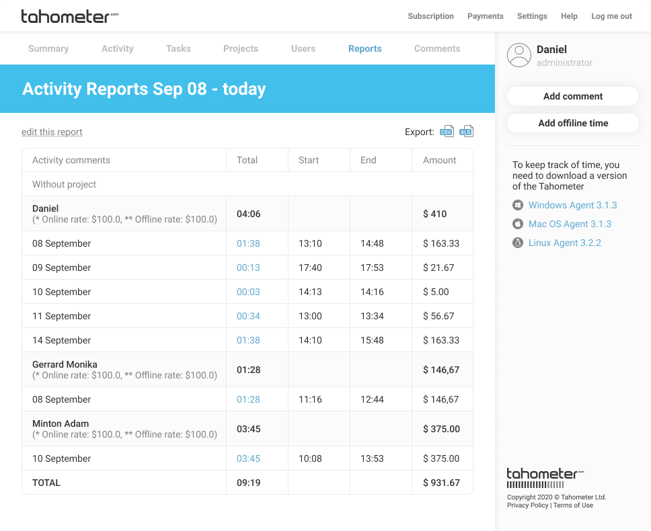Click the grand total time 09:19
The height and width of the screenshot is (531, 651).
coord(249,483)
